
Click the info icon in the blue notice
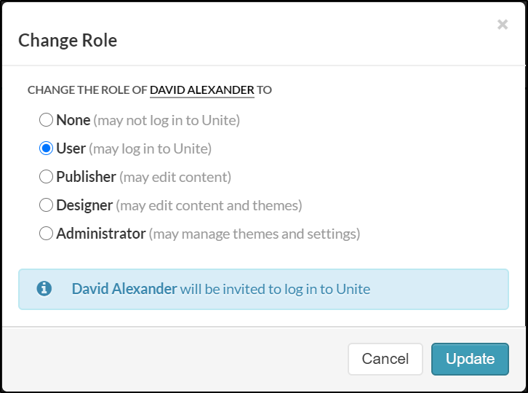click(x=44, y=289)
